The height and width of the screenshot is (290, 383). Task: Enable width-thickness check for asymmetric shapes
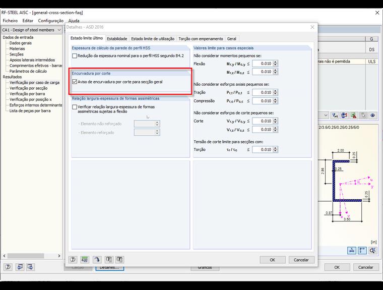[75, 107]
